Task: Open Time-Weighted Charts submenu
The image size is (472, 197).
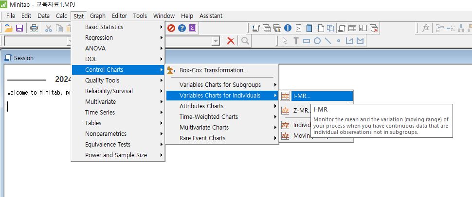Action: tap(222, 117)
